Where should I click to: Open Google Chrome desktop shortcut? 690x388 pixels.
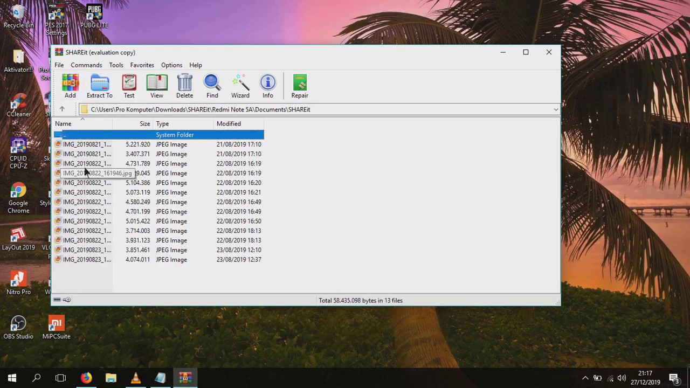[x=18, y=198]
